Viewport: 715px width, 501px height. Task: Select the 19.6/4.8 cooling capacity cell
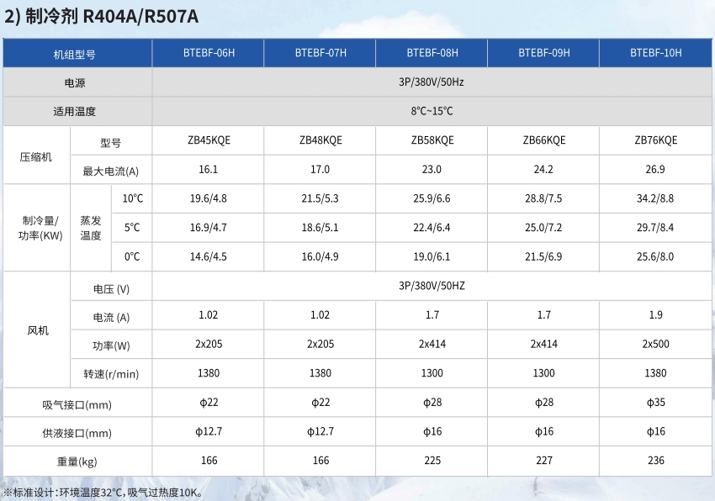point(208,198)
